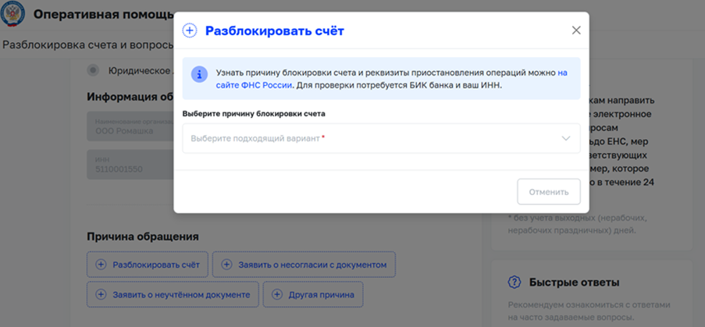Open the Выберите подходящий вариант dropdown field

(367, 138)
